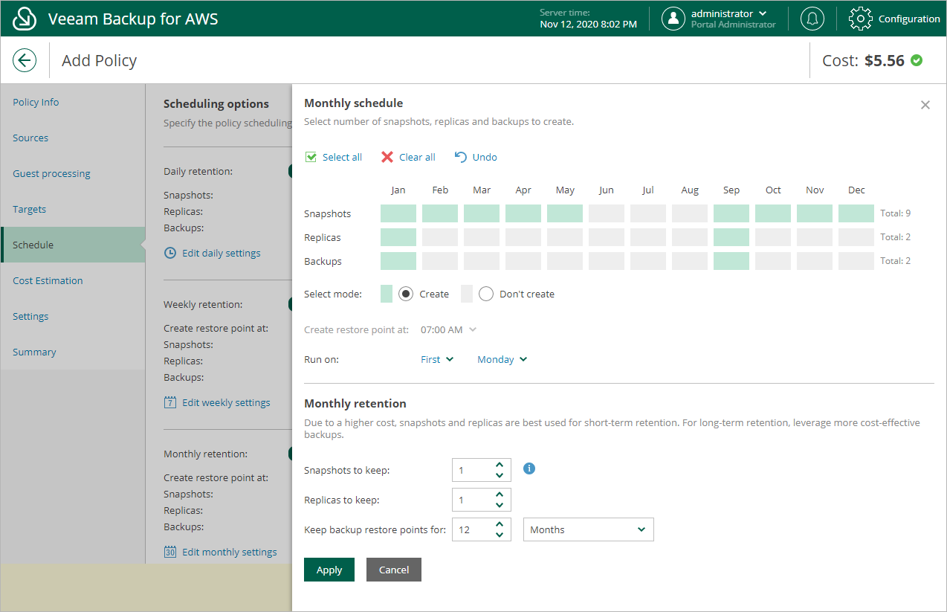
Task: Toggle Replicas for February
Action: click(440, 237)
